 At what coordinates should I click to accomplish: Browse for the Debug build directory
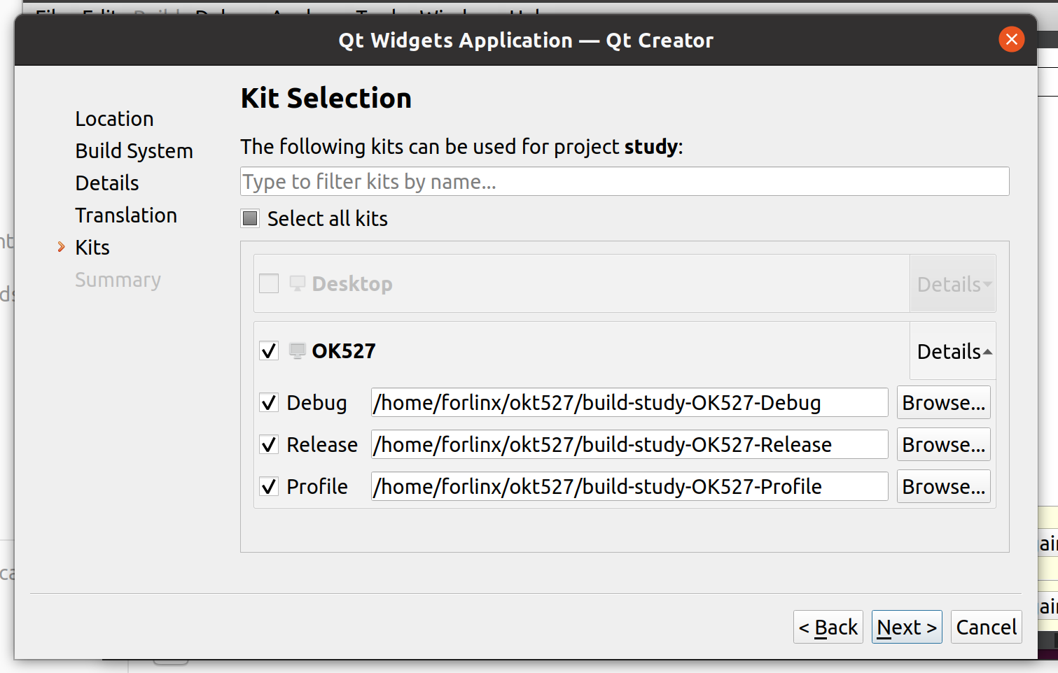coord(943,403)
